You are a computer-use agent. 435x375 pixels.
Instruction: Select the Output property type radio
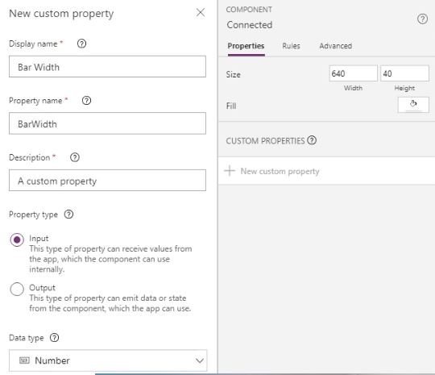17,289
